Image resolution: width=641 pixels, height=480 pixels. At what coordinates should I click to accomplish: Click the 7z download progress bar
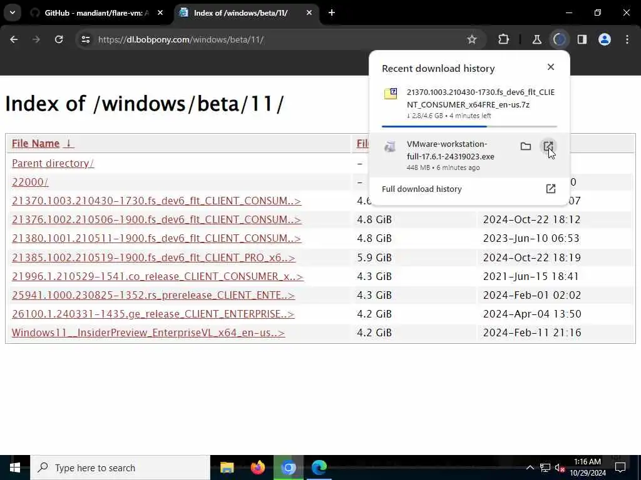469,126
